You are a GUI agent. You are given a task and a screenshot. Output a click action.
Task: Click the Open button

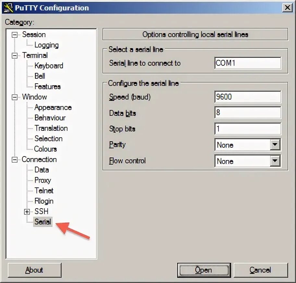(x=204, y=270)
